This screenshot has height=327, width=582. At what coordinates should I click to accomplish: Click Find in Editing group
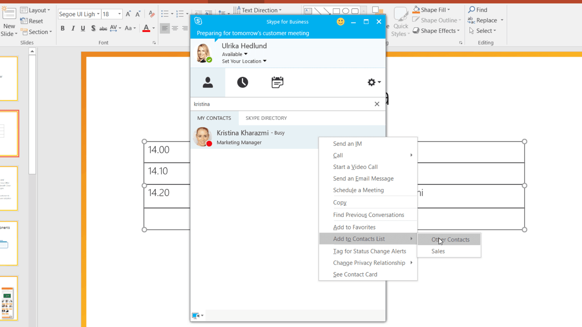(478, 10)
